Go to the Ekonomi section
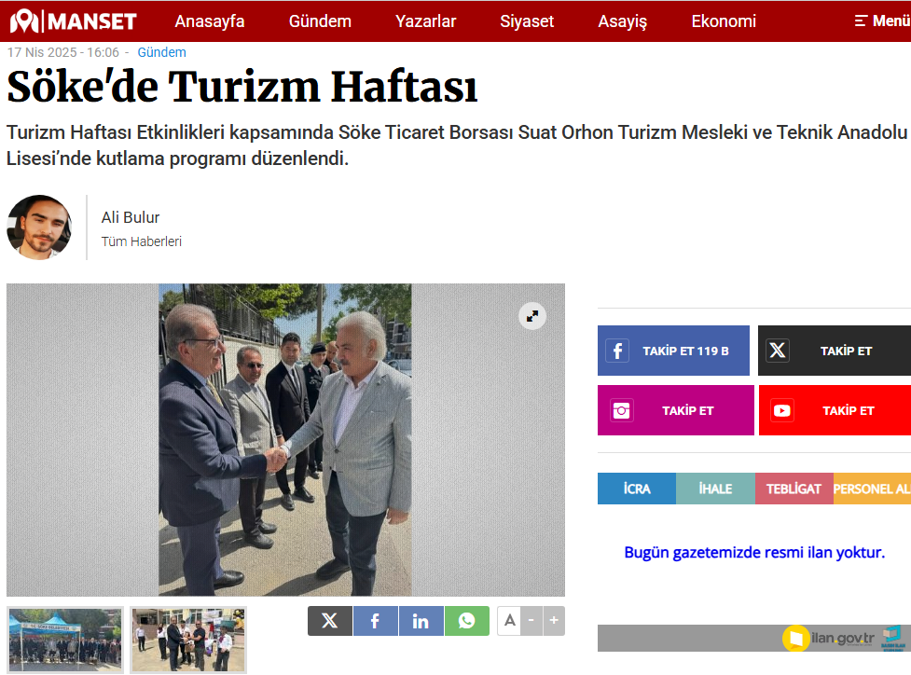Screen dimensions: 911x675 (724, 21)
